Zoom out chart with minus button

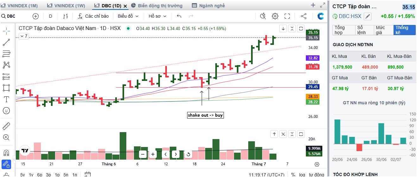143,154
